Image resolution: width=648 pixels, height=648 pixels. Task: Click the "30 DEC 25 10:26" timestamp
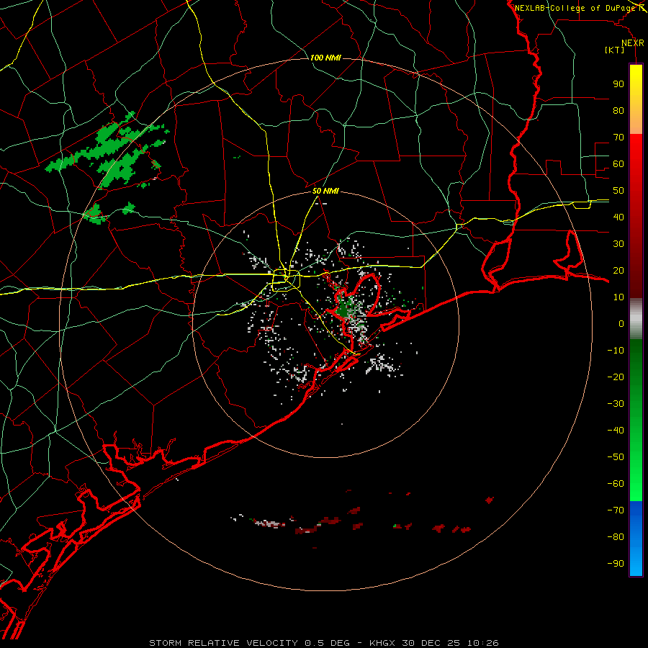[x=450, y=643]
